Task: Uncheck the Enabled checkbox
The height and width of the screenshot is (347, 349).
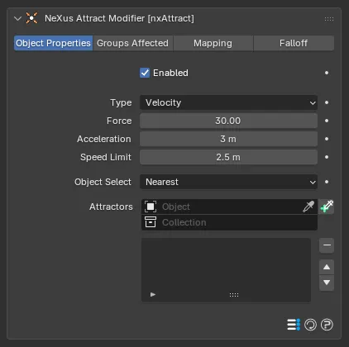Action: pos(145,73)
